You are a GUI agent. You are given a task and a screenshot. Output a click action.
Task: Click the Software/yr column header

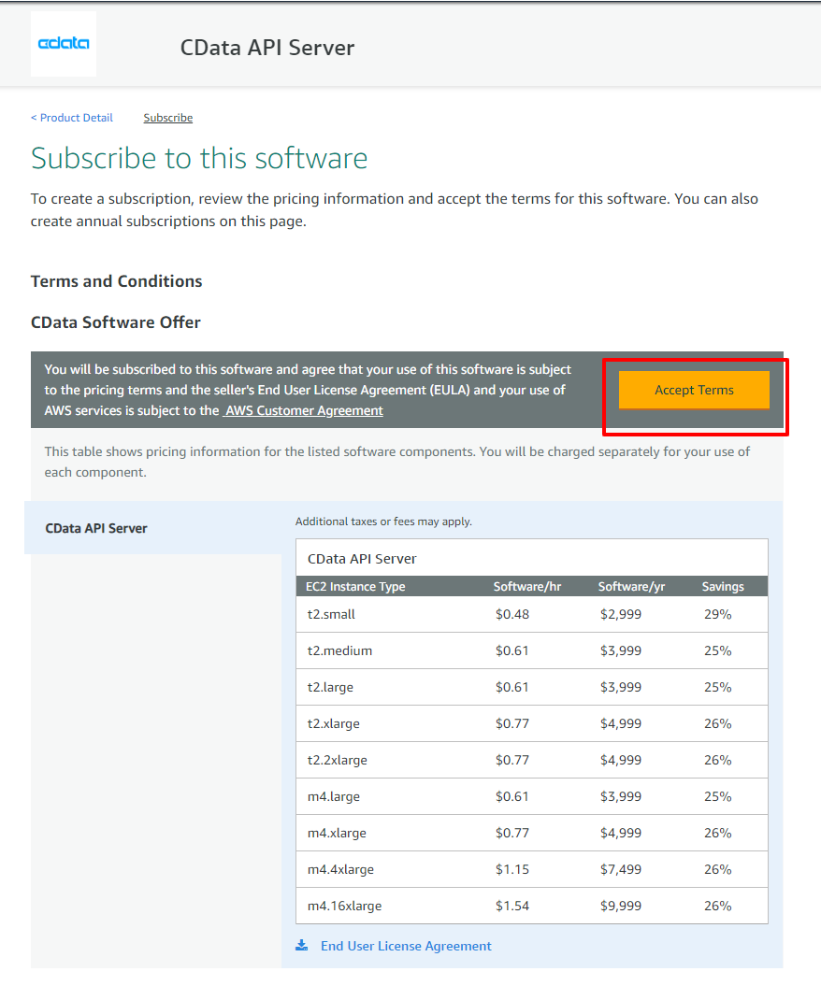[x=631, y=587]
